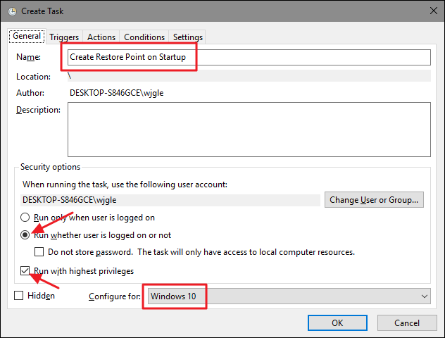Open the Conditions tab
The width and height of the screenshot is (445, 338).
(144, 37)
